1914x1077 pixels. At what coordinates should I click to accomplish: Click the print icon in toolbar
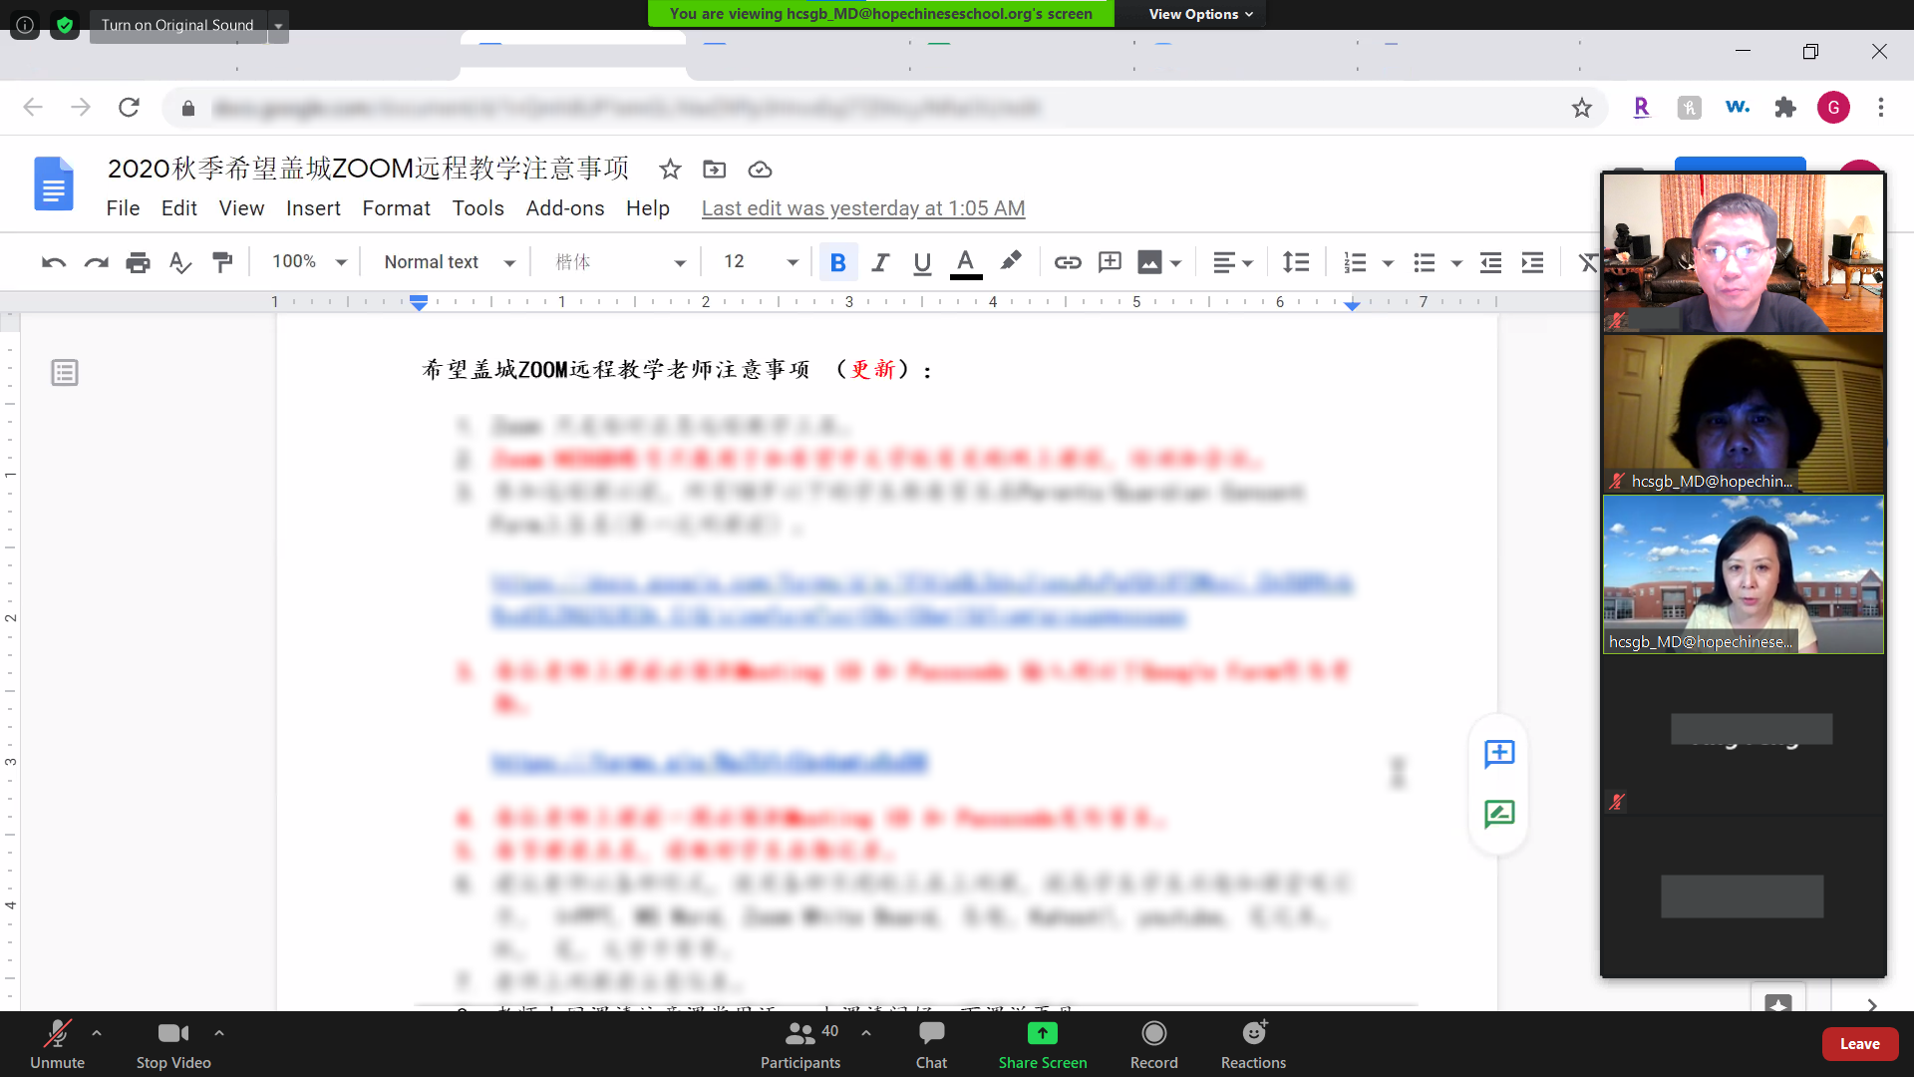point(138,262)
